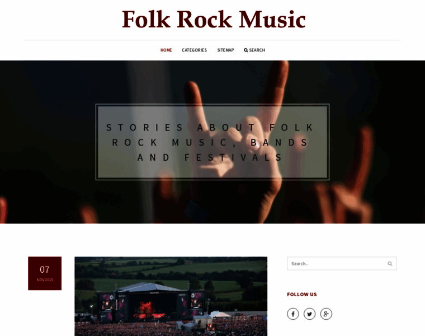
Task: Open the SITEMAP menu item
Action: [225, 50]
